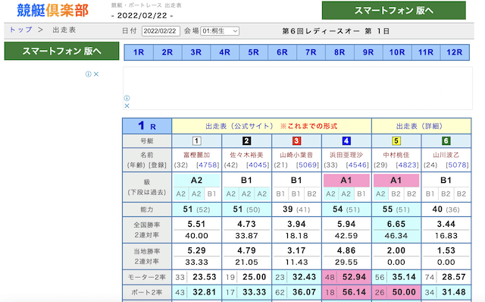Open the 会場 venue dropdown 01:桐生

pos(220,31)
